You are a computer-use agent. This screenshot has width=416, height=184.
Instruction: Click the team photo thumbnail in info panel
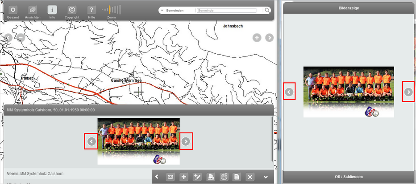tap(138, 141)
